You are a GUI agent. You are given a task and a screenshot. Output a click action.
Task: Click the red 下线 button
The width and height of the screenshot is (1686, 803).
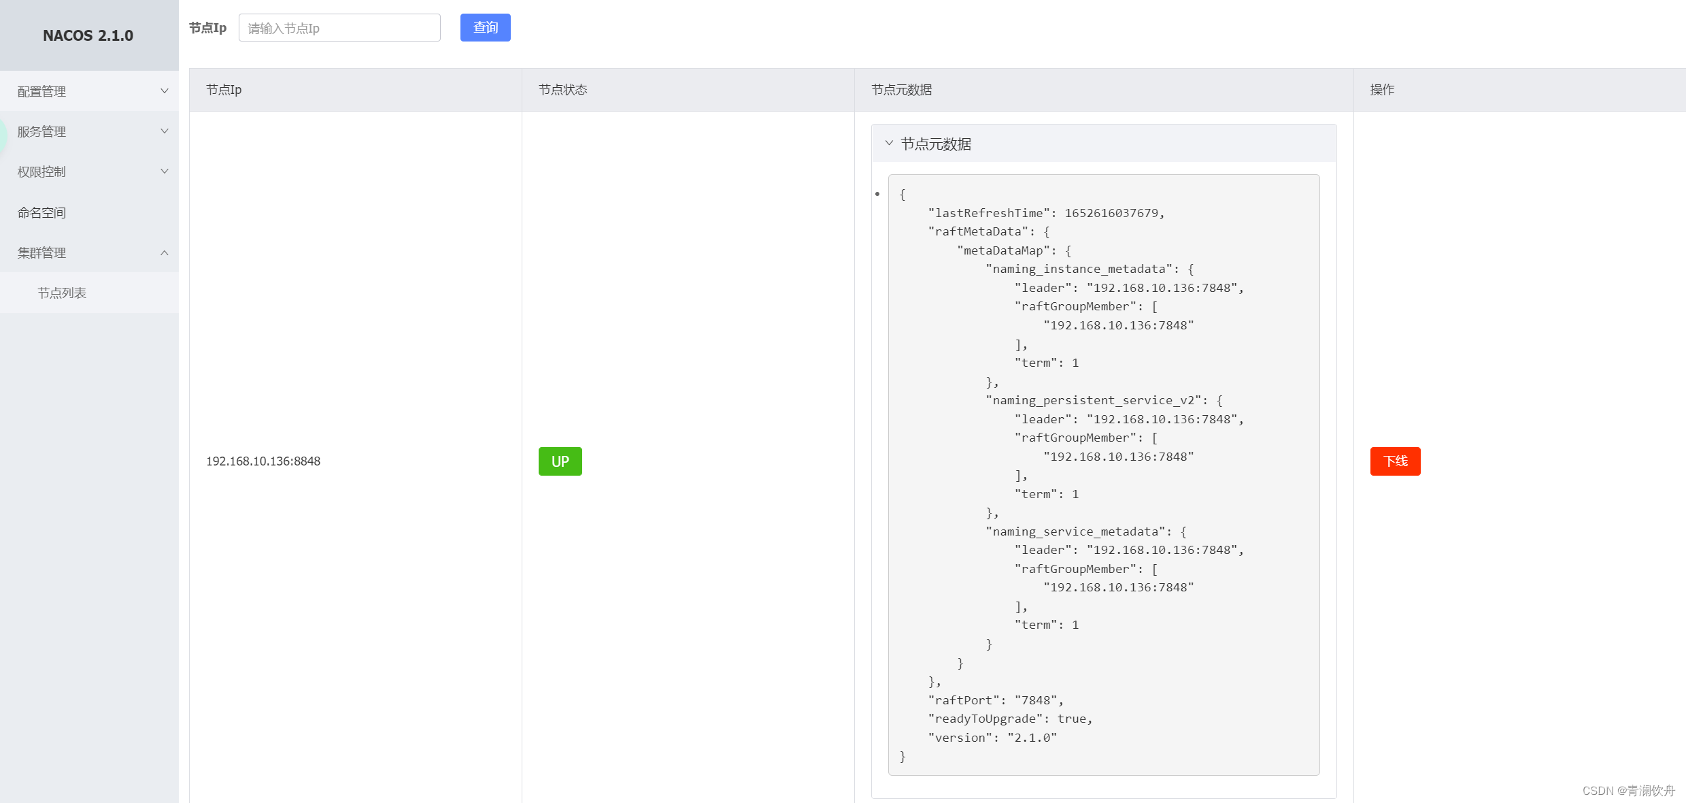(x=1395, y=461)
